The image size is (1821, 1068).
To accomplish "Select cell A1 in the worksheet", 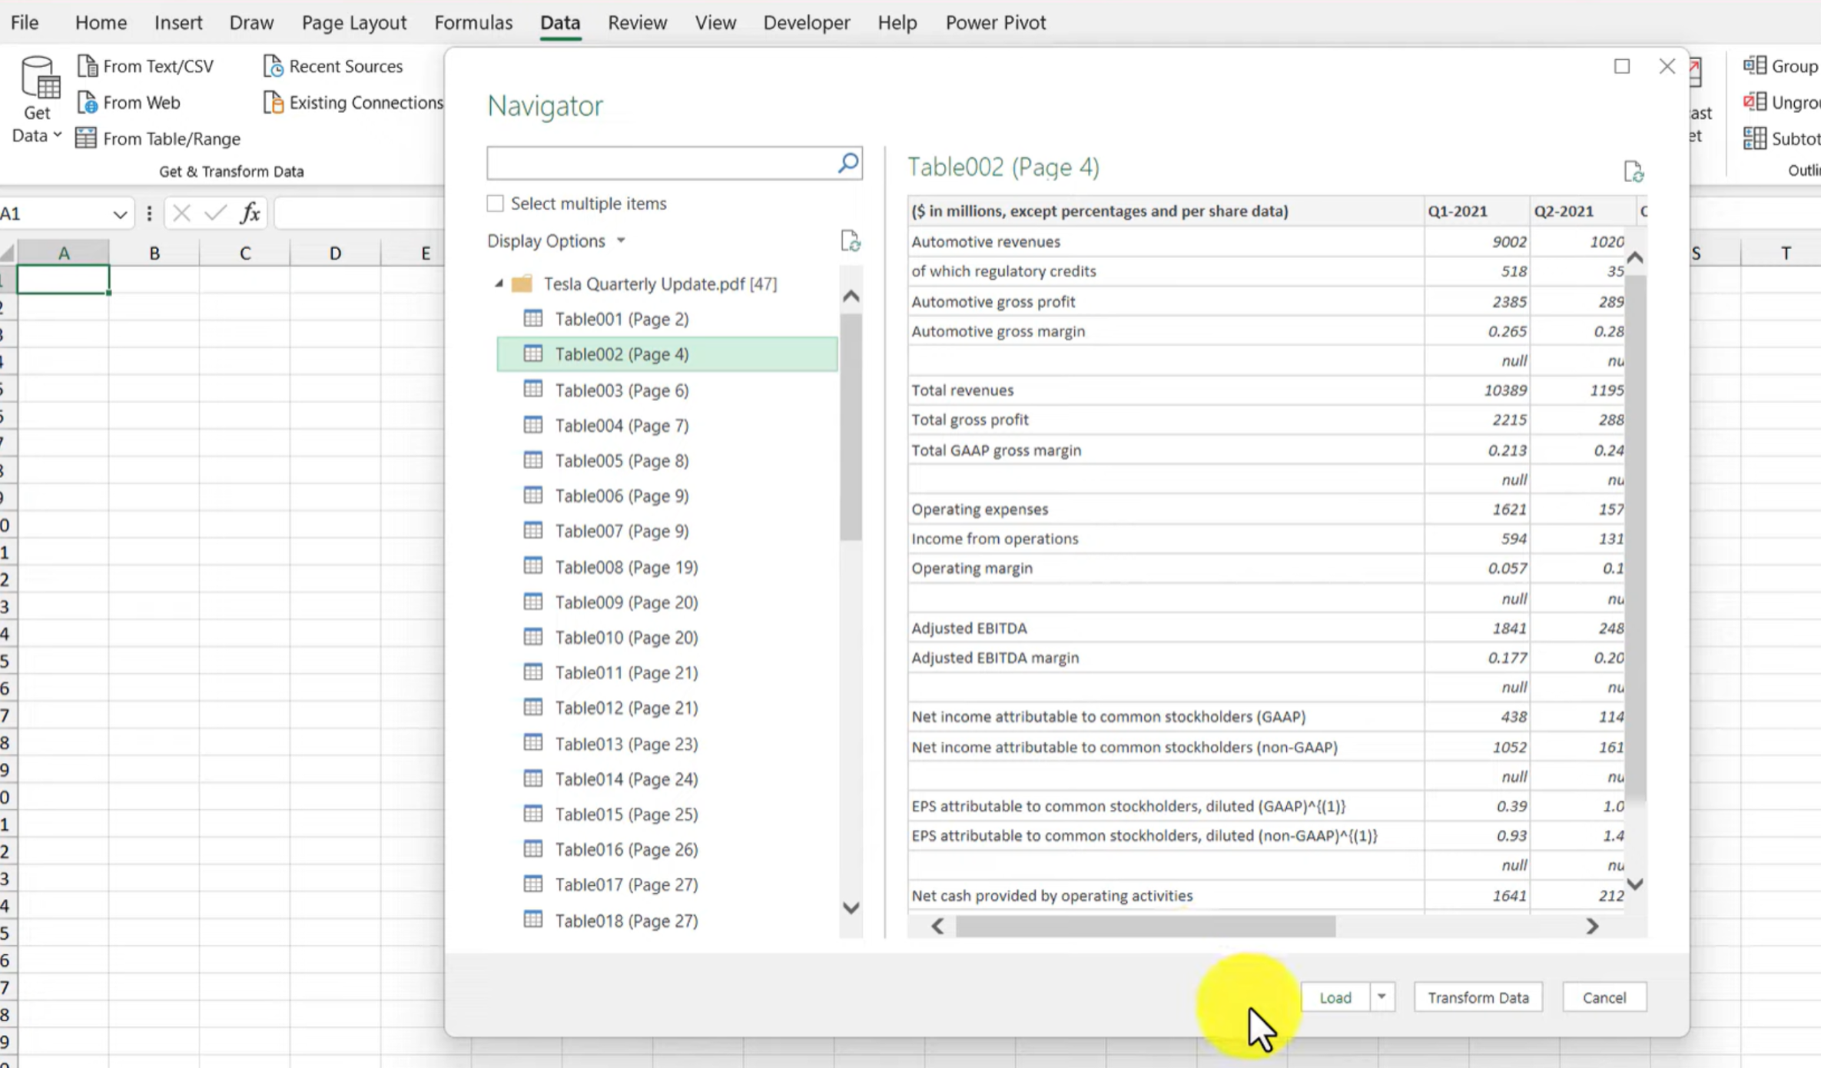I will tap(63, 280).
